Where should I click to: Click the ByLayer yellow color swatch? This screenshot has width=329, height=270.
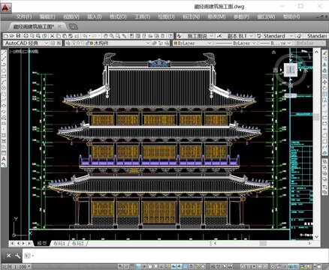click(176, 43)
